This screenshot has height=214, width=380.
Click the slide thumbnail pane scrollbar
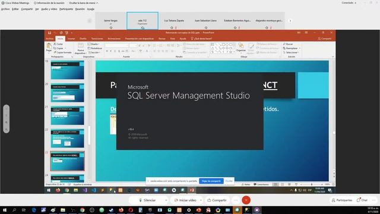(x=89, y=135)
